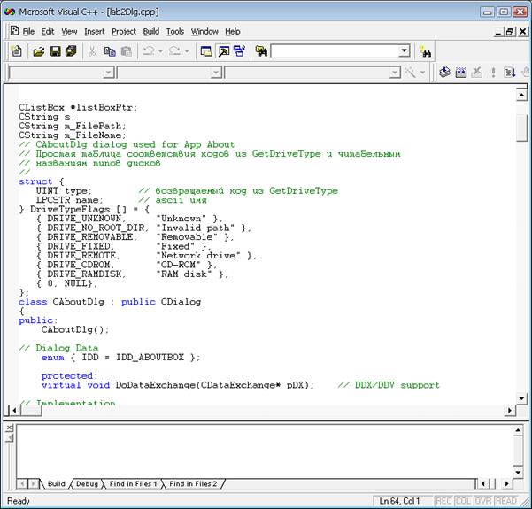This screenshot has width=532, height=509.
Task: Open the Edit menu
Action: pyautogui.click(x=48, y=32)
